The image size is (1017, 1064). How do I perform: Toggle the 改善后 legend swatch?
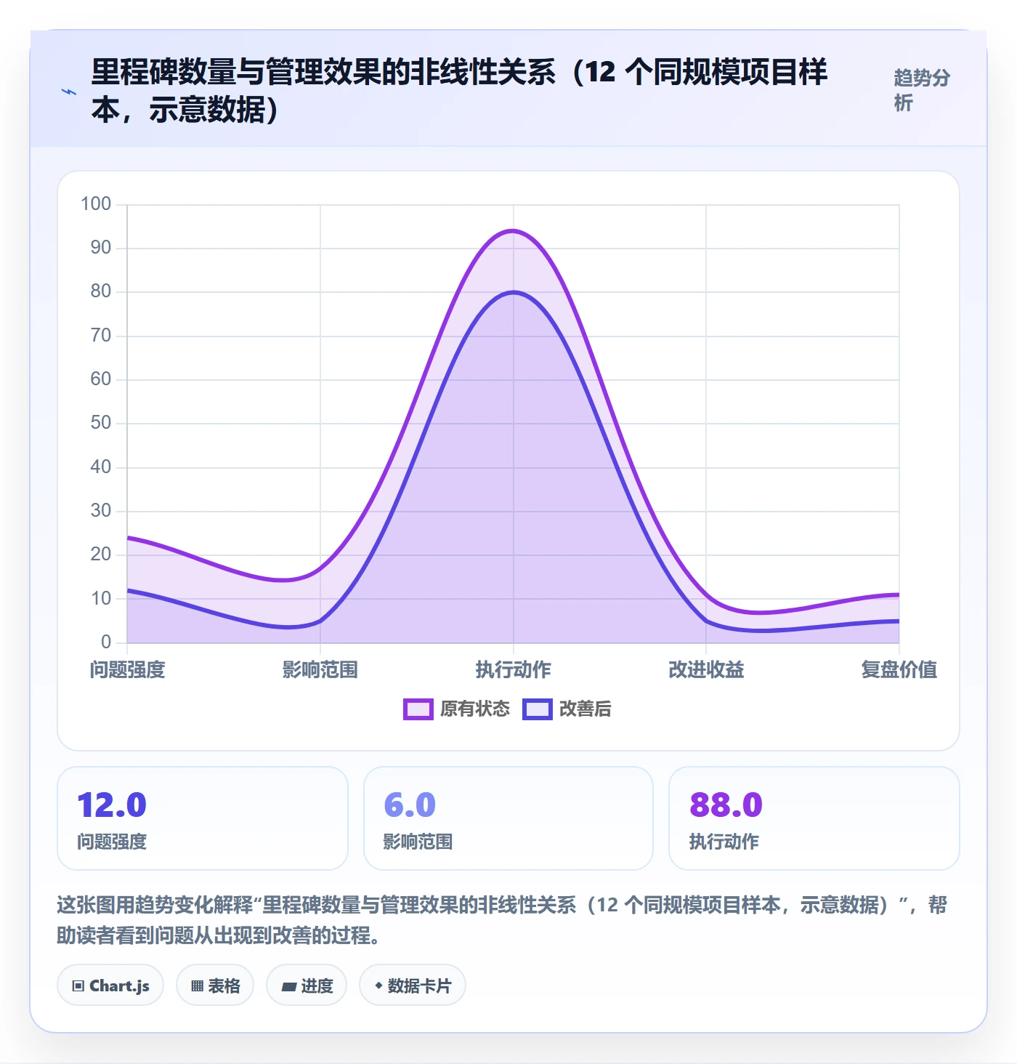click(538, 709)
